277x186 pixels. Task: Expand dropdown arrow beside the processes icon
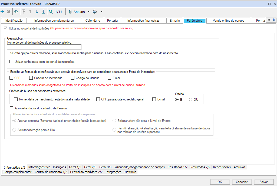tap(101, 12)
